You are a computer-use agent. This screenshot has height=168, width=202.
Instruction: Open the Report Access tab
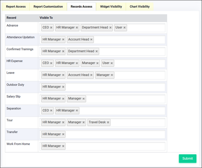click(x=16, y=7)
